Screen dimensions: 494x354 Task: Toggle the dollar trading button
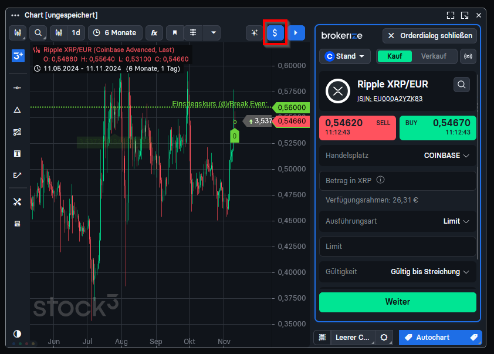pos(275,33)
